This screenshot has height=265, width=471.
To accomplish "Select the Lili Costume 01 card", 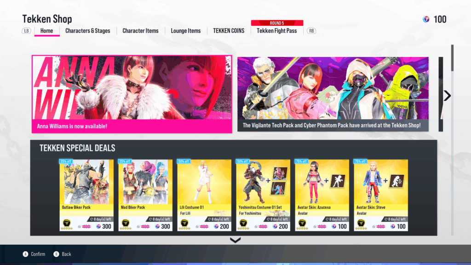I will [x=204, y=195].
